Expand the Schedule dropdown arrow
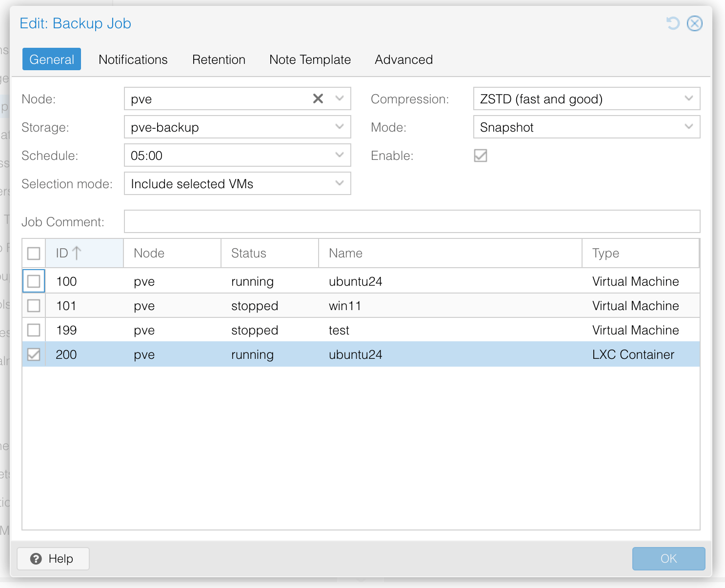 pyautogui.click(x=340, y=156)
